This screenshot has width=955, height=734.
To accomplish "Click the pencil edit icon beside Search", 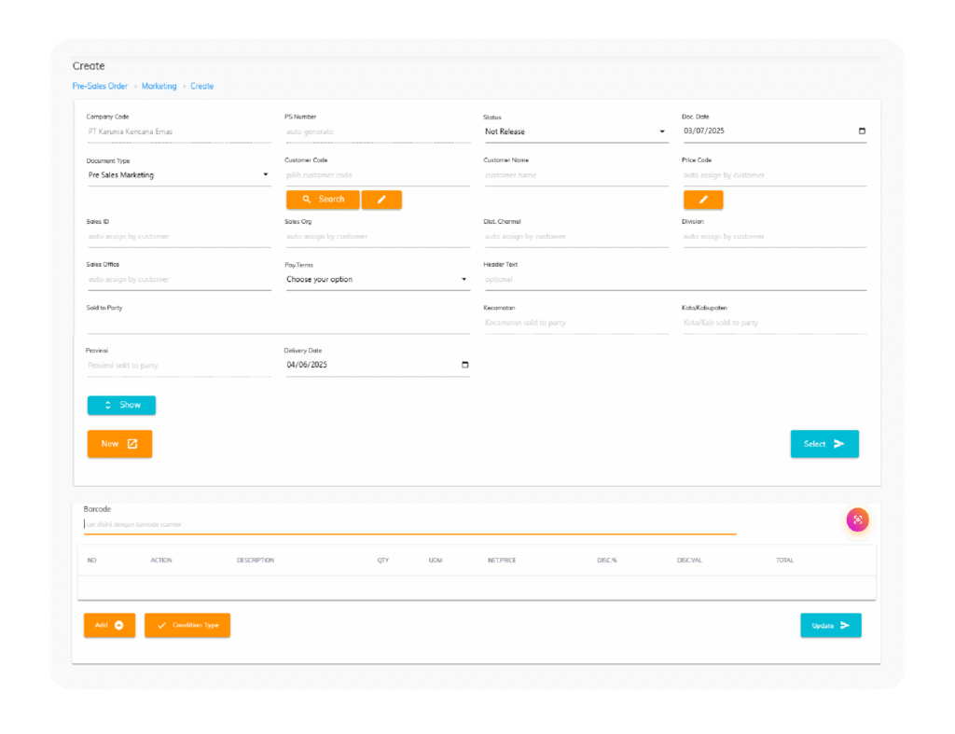I will [381, 200].
